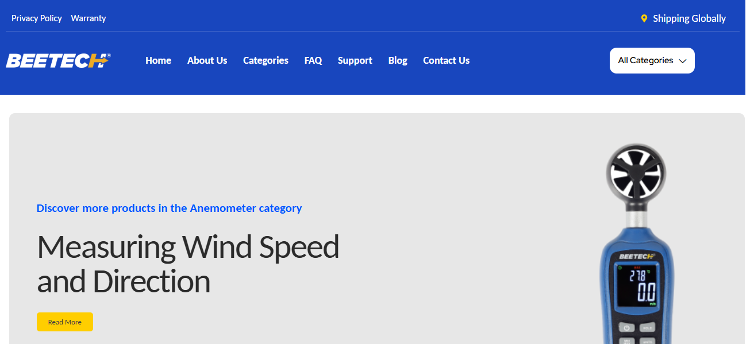Open the Warranty page link
The width and height of the screenshot is (754, 344).
click(x=89, y=18)
